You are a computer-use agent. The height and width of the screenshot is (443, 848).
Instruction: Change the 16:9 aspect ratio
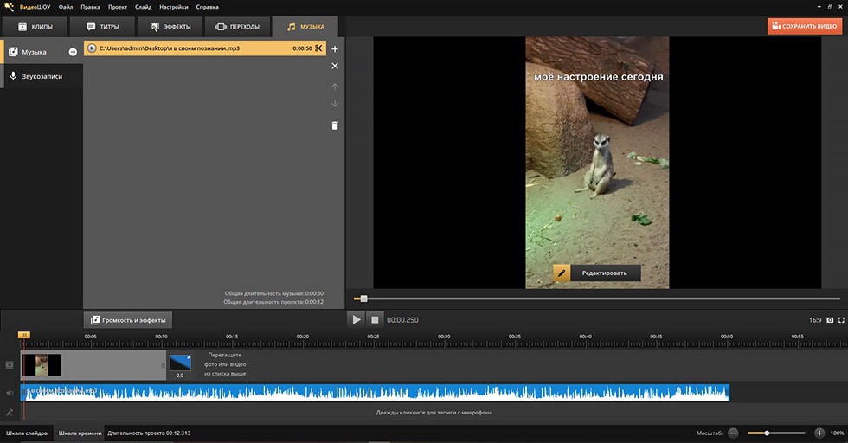tap(815, 320)
